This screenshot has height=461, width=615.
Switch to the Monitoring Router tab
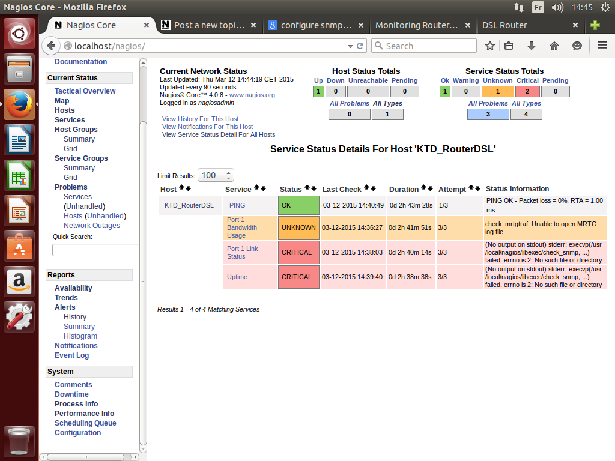pyautogui.click(x=416, y=25)
